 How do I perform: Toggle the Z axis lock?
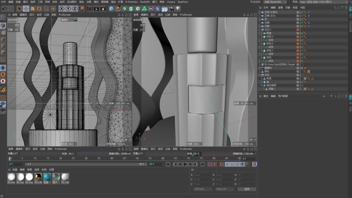[x=74, y=9]
